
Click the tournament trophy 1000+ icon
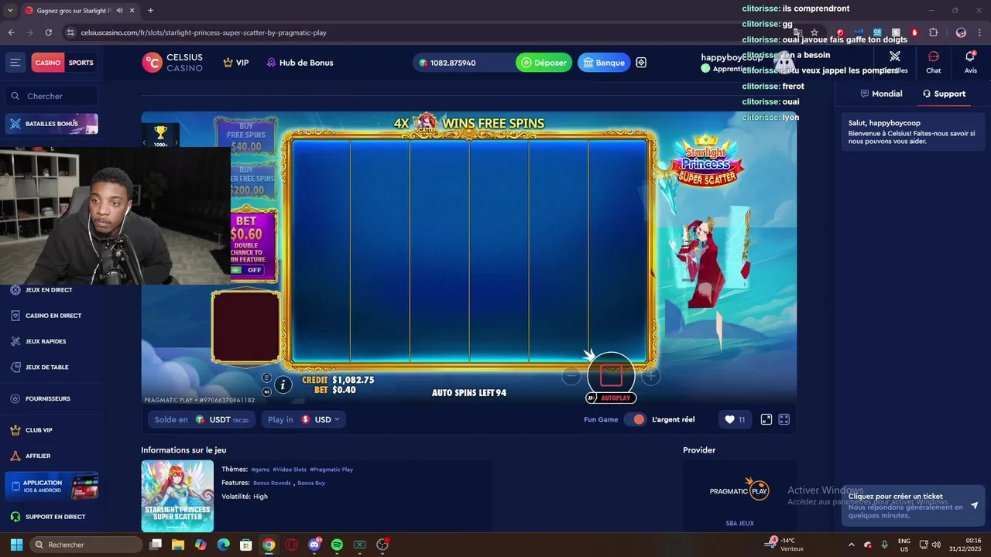tap(160, 135)
